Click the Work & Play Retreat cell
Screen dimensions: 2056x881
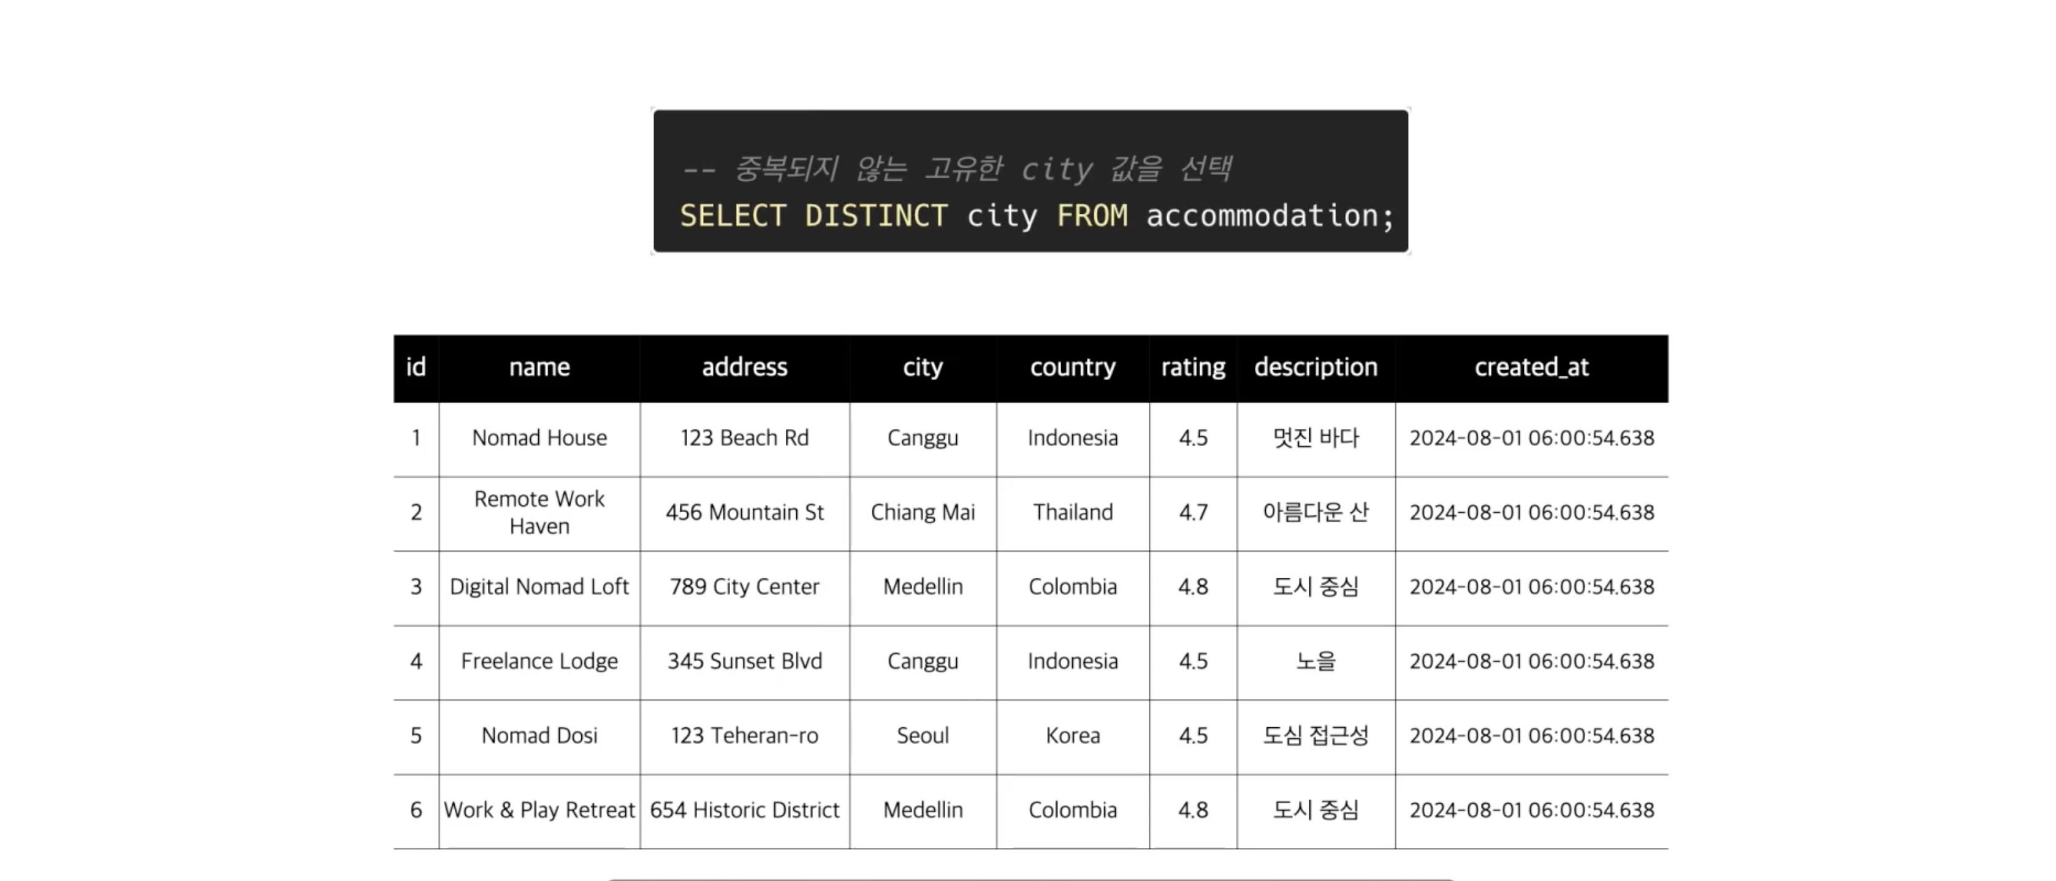[x=539, y=810]
